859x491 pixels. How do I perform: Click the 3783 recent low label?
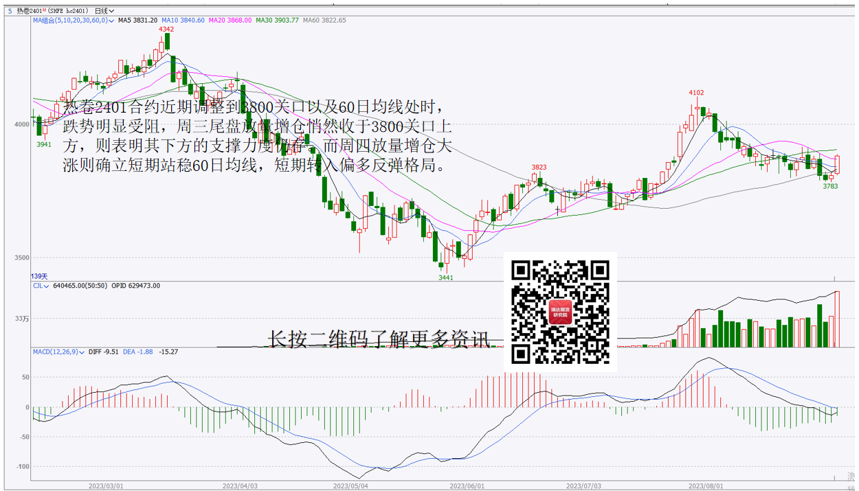coord(830,186)
